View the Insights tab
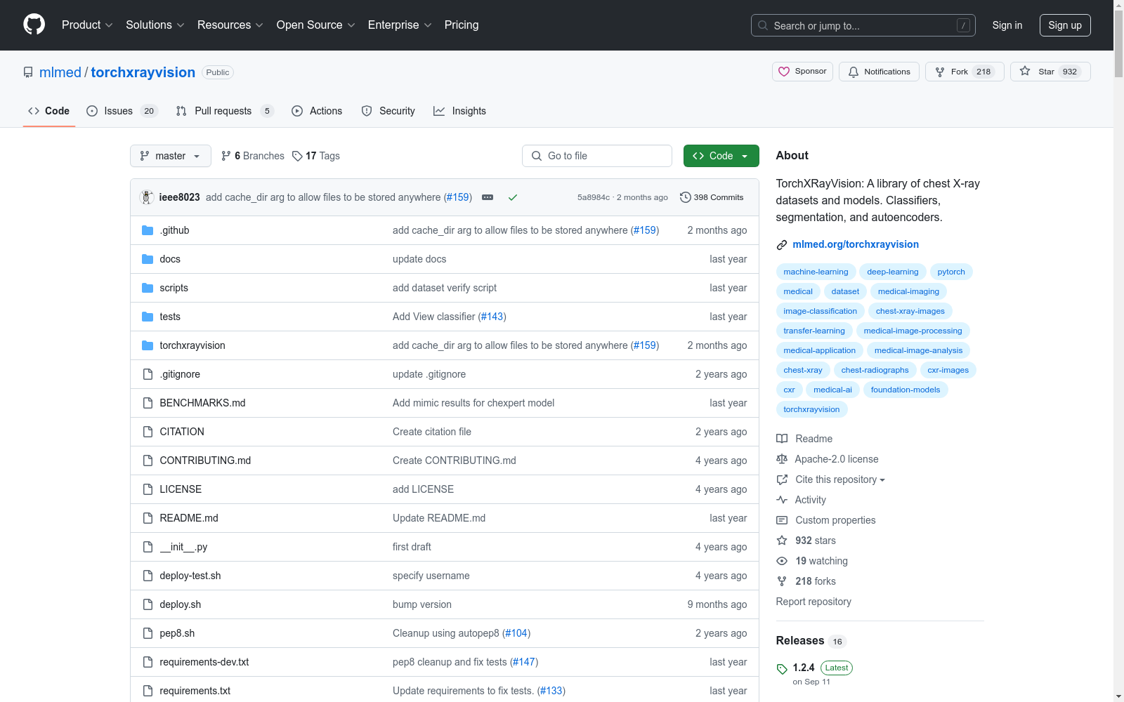1124x702 pixels. click(460, 111)
